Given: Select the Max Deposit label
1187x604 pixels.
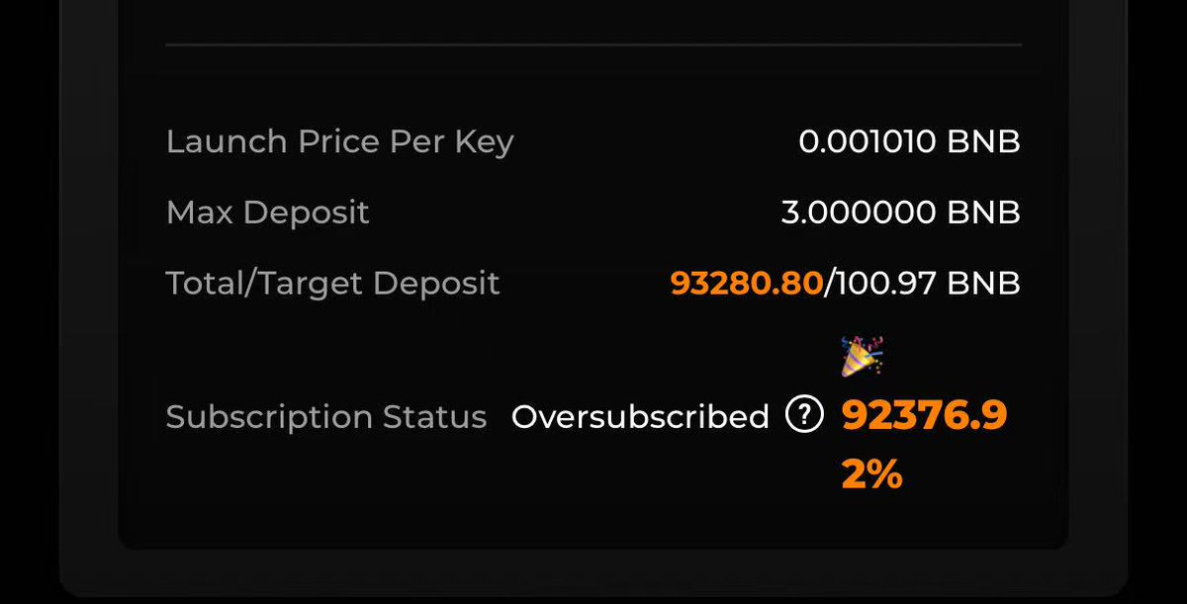Looking at the screenshot, I should coord(267,213).
